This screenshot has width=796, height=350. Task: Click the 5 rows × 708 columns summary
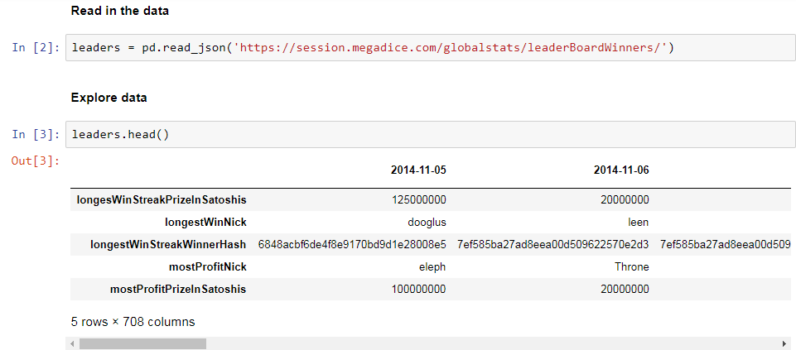[x=133, y=322]
